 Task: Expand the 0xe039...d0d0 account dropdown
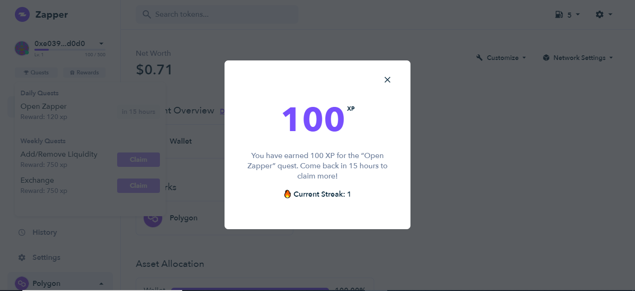[x=101, y=44]
